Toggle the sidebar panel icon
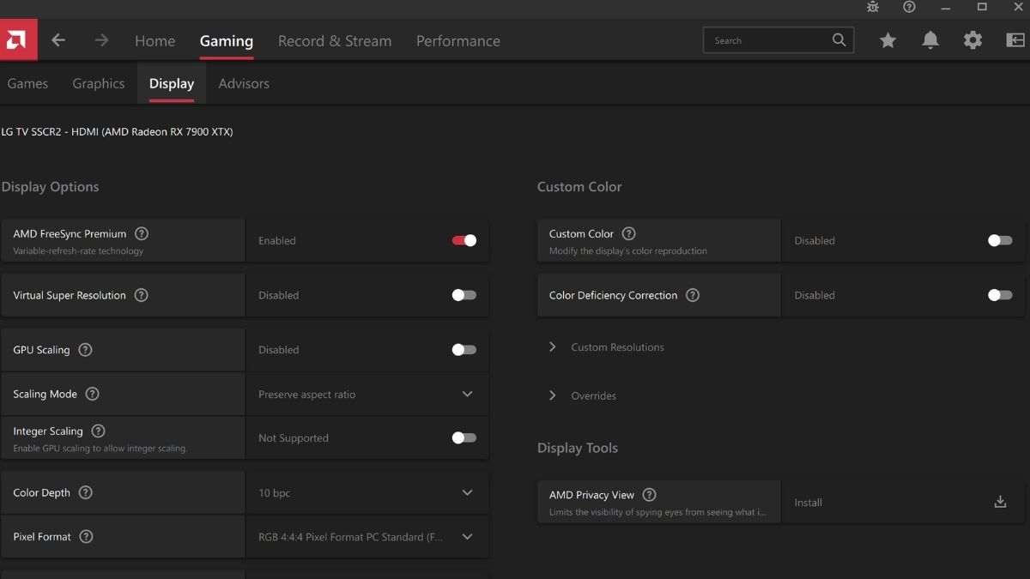 pos(1015,40)
